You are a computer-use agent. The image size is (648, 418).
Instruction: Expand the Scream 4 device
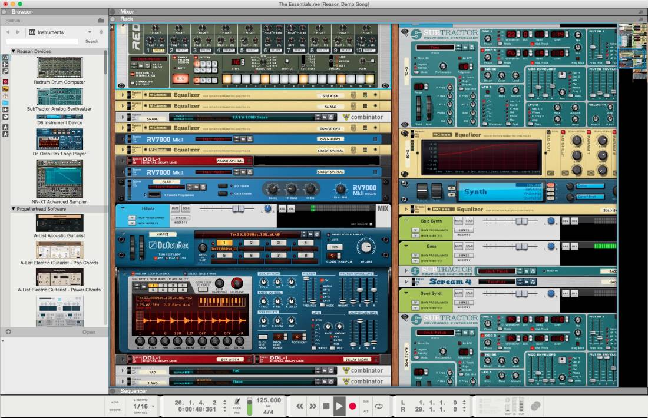tap(406, 281)
